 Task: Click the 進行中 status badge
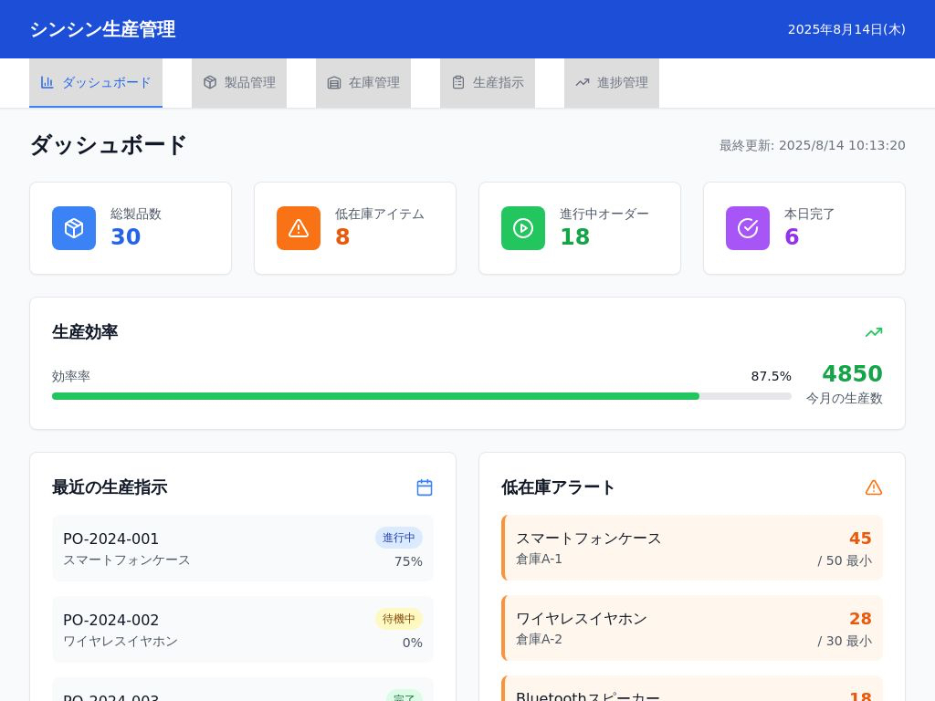[398, 538]
